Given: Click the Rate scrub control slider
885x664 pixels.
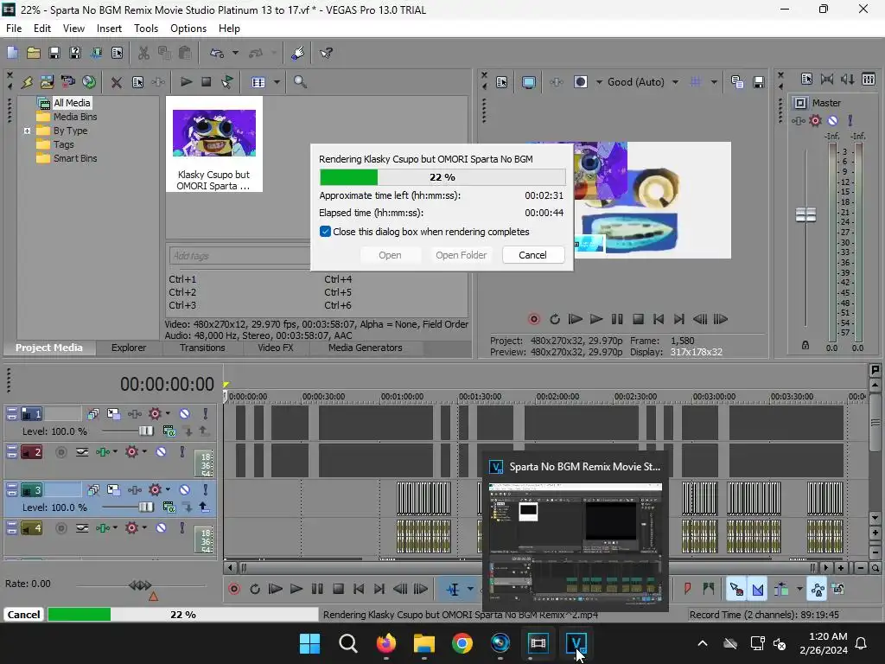Looking at the screenshot, I should 141,585.
